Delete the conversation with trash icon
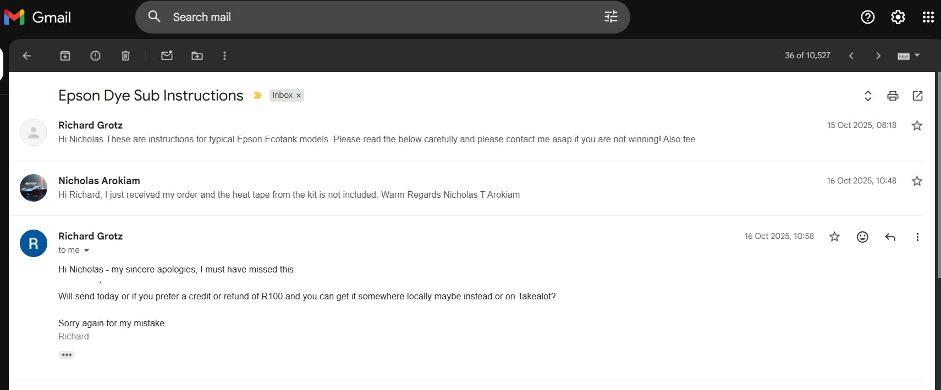 point(125,55)
